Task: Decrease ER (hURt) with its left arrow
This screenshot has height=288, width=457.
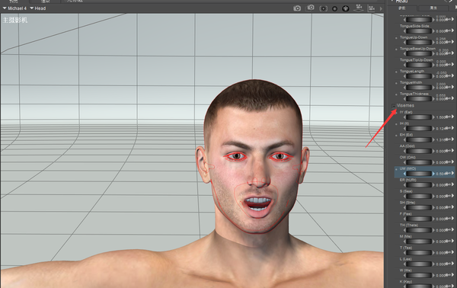Action: [x=405, y=185]
